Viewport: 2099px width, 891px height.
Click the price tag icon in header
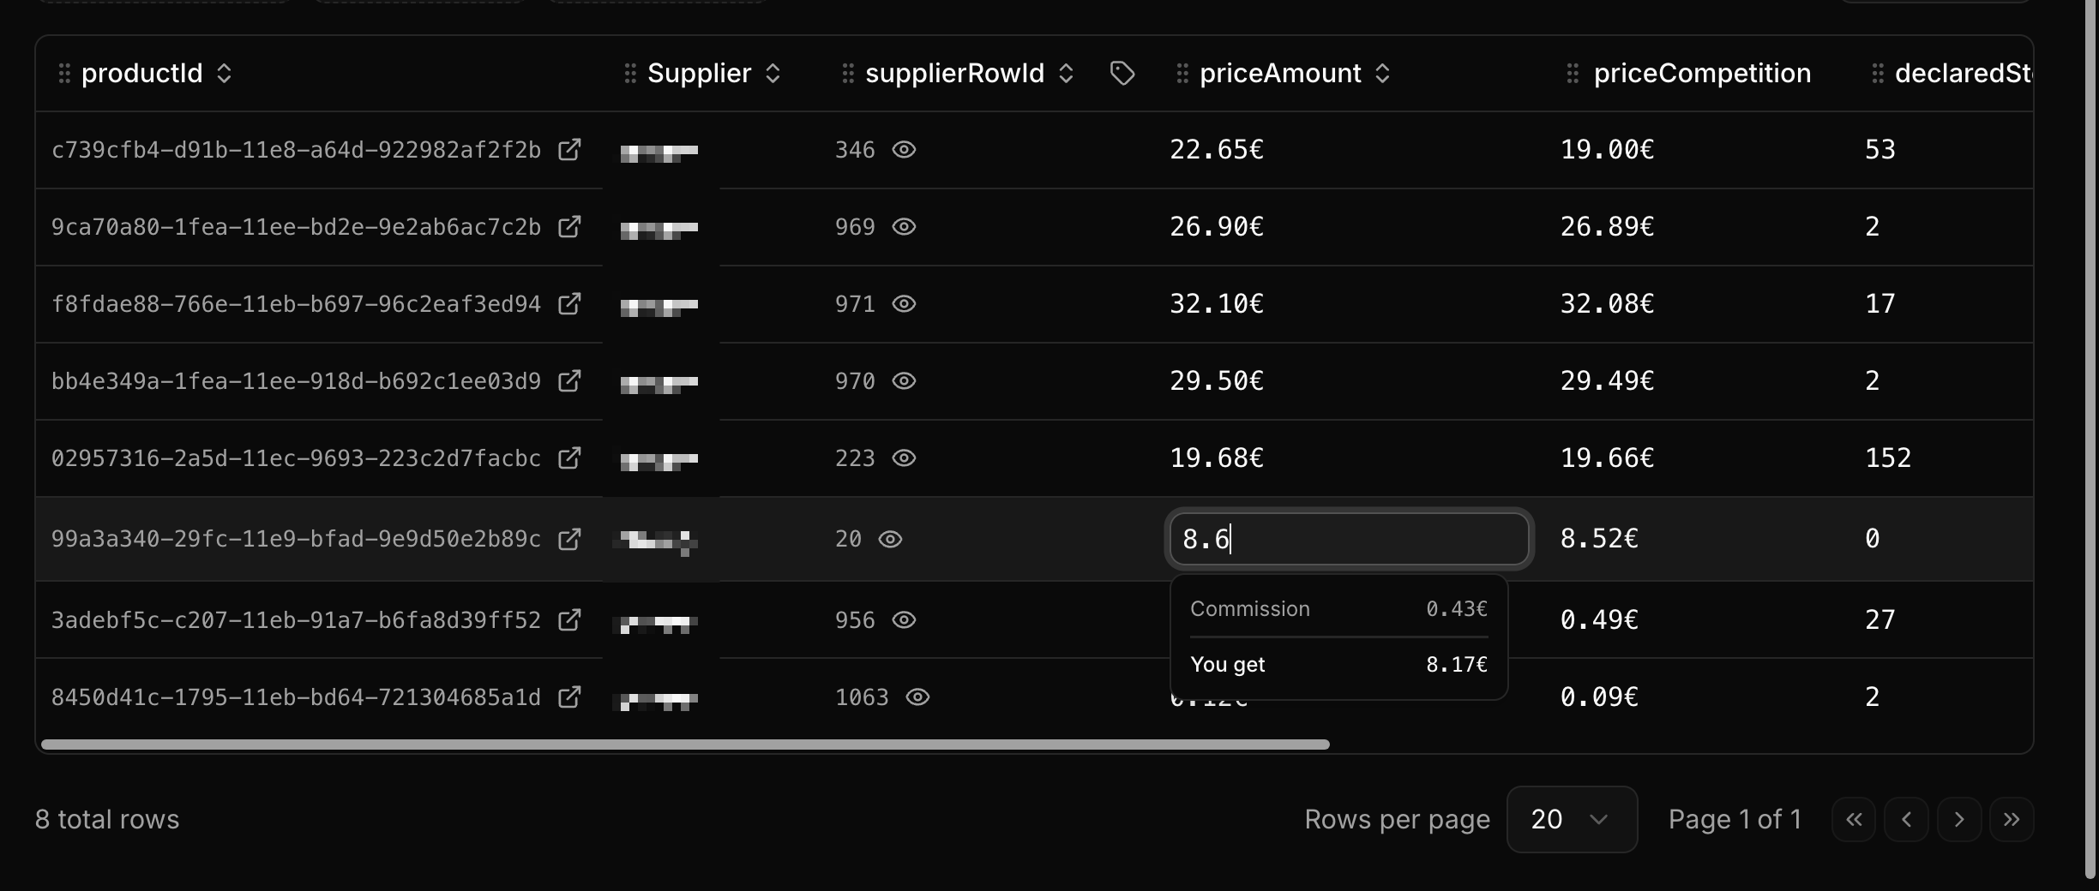click(1122, 74)
